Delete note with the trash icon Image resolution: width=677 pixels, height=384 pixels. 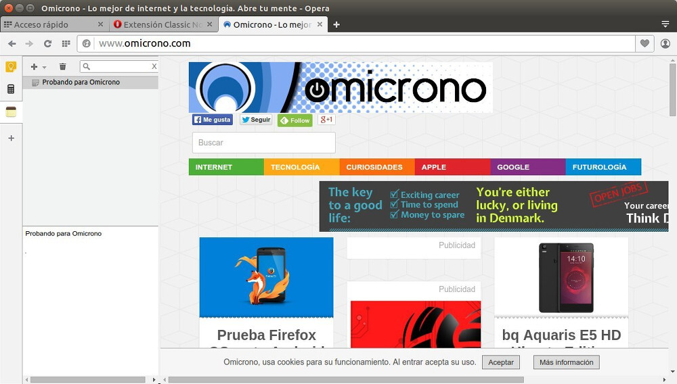coord(63,67)
